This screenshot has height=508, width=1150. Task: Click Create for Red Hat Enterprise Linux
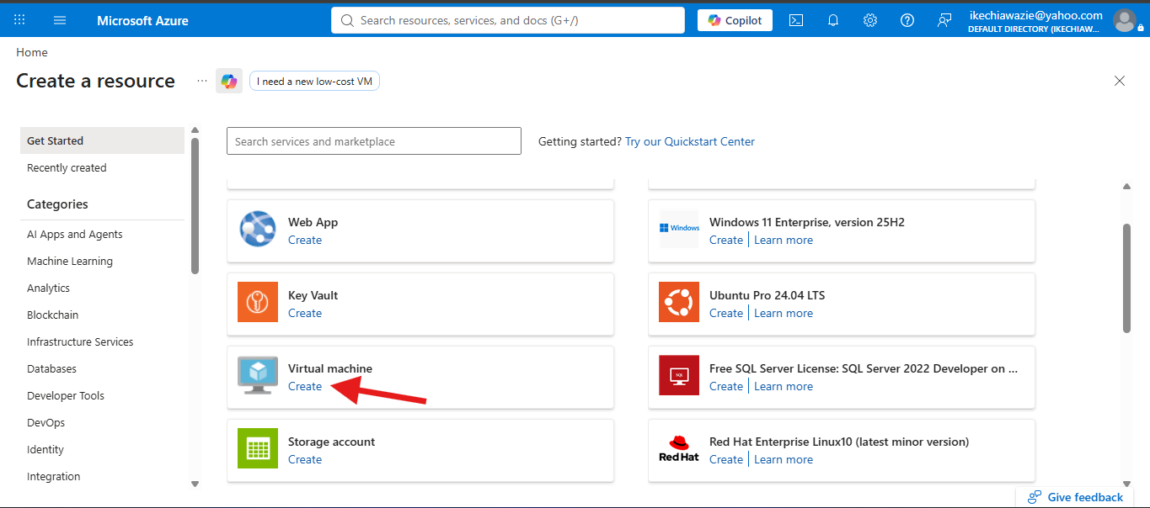(x=726, y=459)
